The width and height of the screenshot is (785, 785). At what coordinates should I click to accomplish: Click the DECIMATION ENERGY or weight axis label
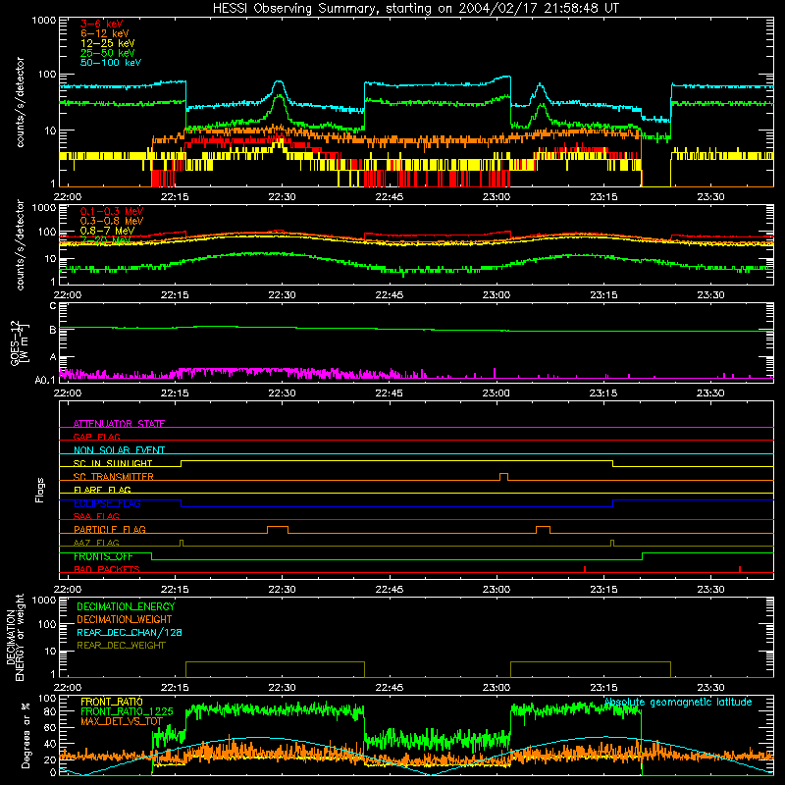tap(15, 637)
